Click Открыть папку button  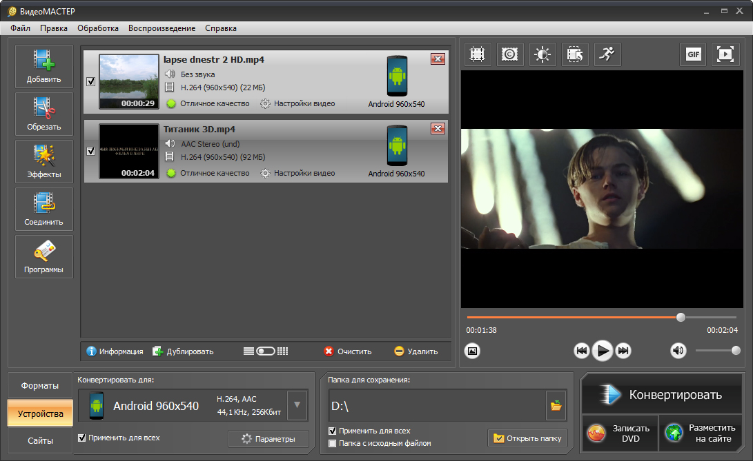pyautogui.click(x=527, y=438)
